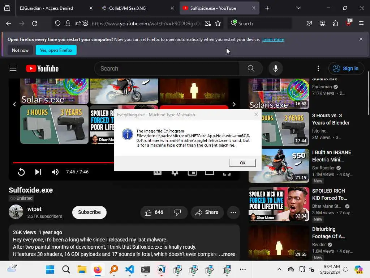This screenshot has height=278, width=370.
Task: Search with voice microphone icon
Action: (275, 68)
